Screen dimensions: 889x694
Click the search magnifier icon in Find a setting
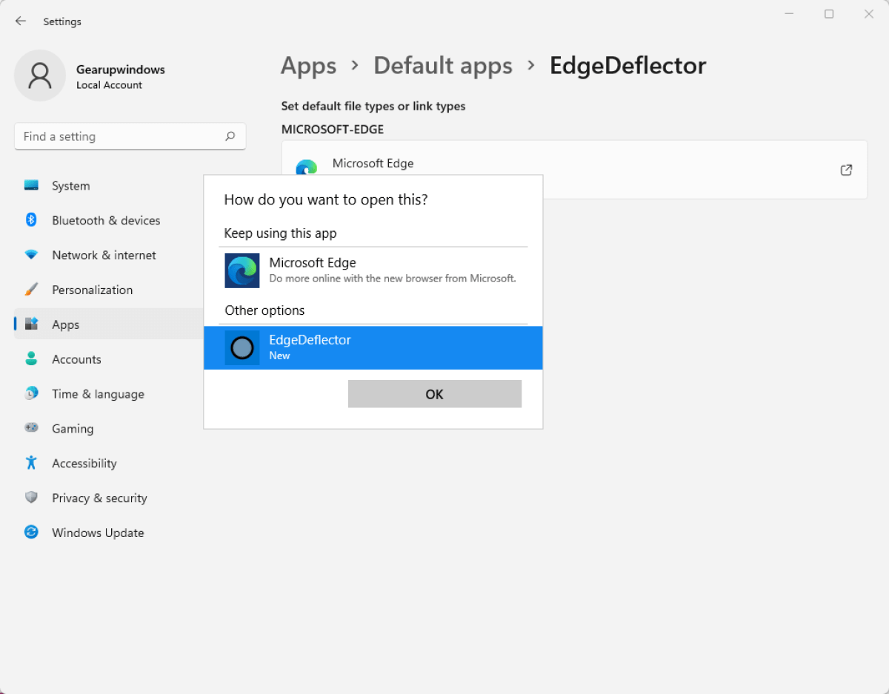230,136
